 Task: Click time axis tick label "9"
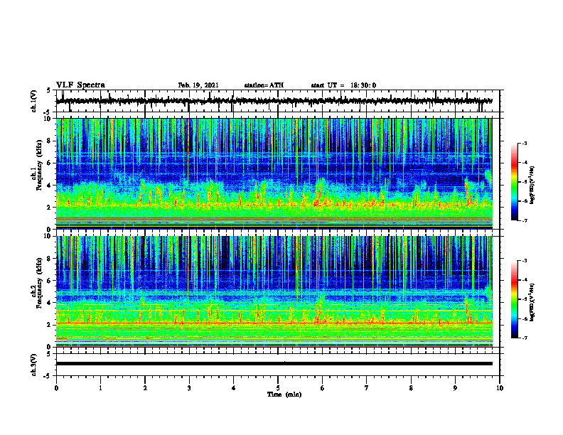tap(455, 388)
